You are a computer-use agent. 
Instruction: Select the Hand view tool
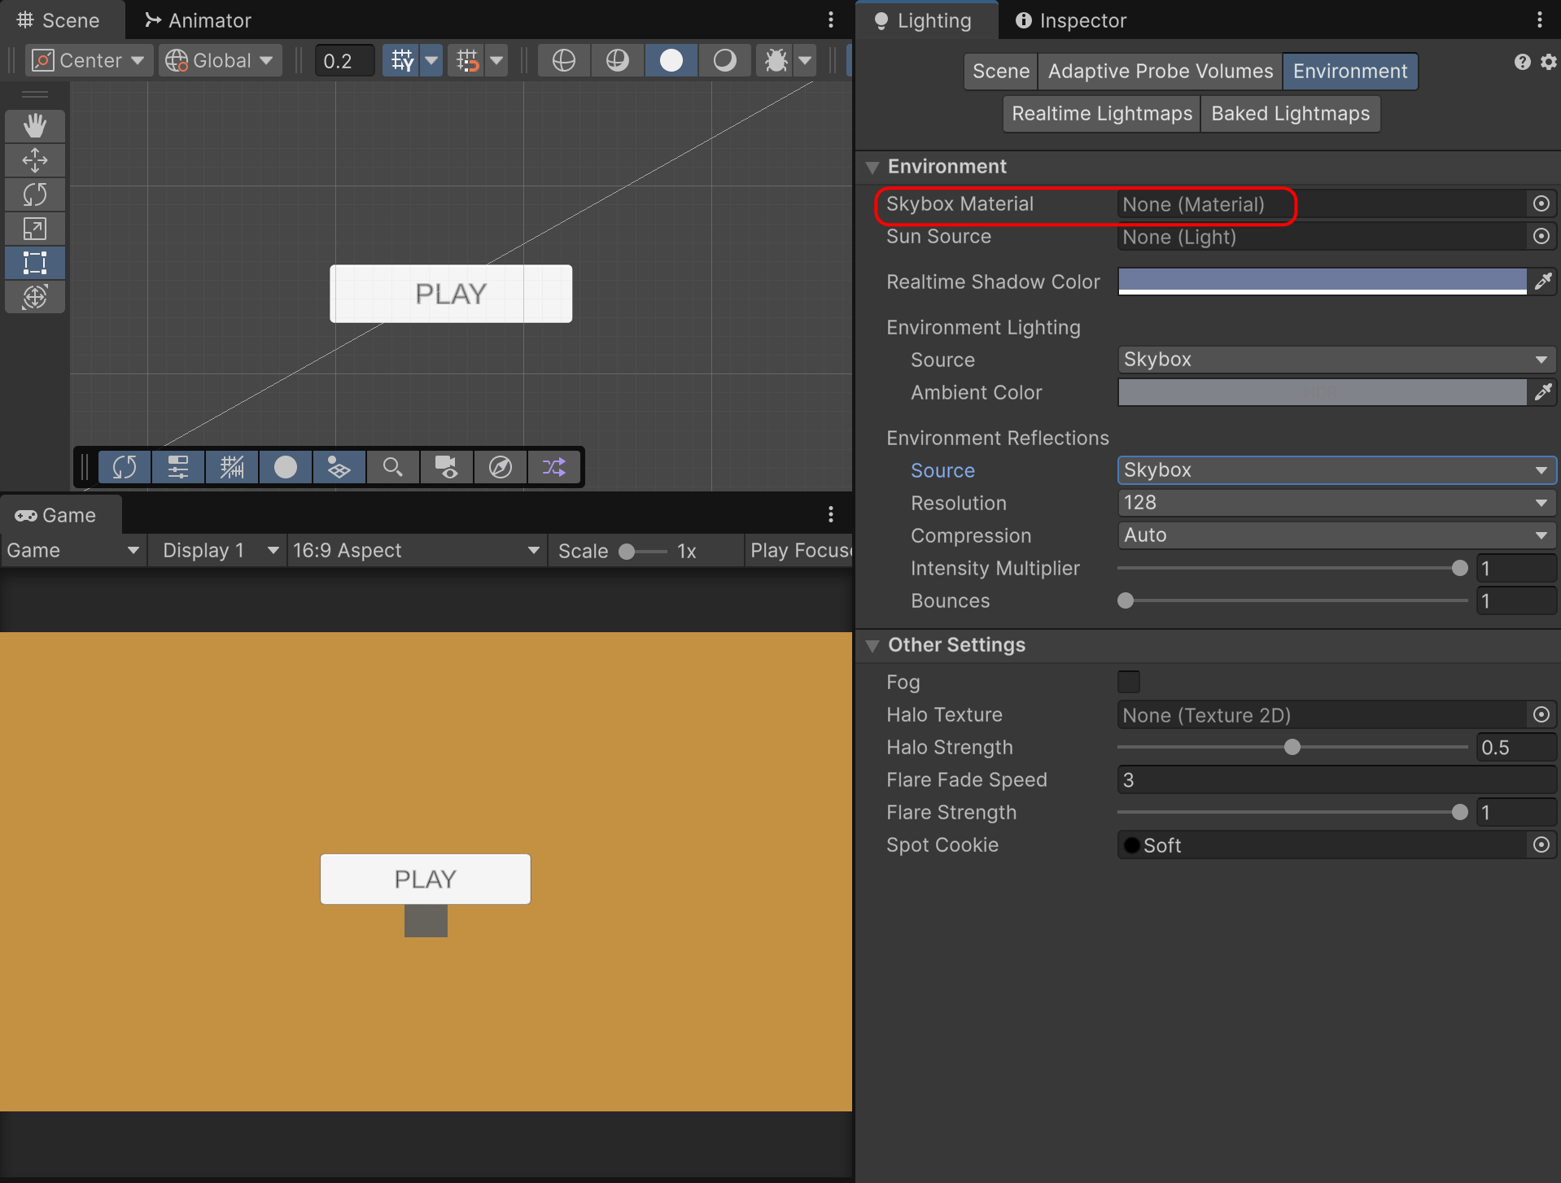point(34,126)
